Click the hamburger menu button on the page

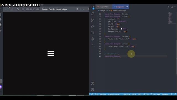(51, 53)
